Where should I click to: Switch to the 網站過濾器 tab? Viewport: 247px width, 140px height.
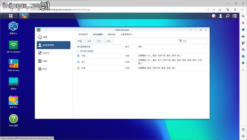point(98,34)
